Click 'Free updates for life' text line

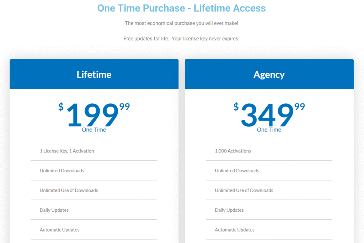[x=181, y=38]
